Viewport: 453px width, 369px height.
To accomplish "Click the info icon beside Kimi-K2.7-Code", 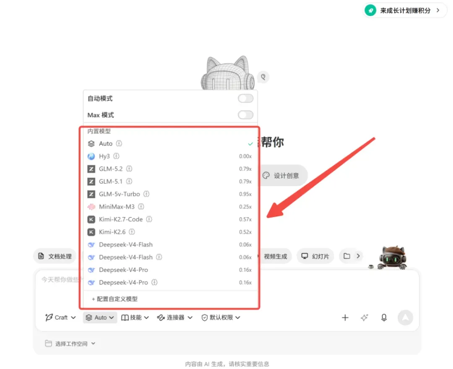I will (x=149, y=219).
